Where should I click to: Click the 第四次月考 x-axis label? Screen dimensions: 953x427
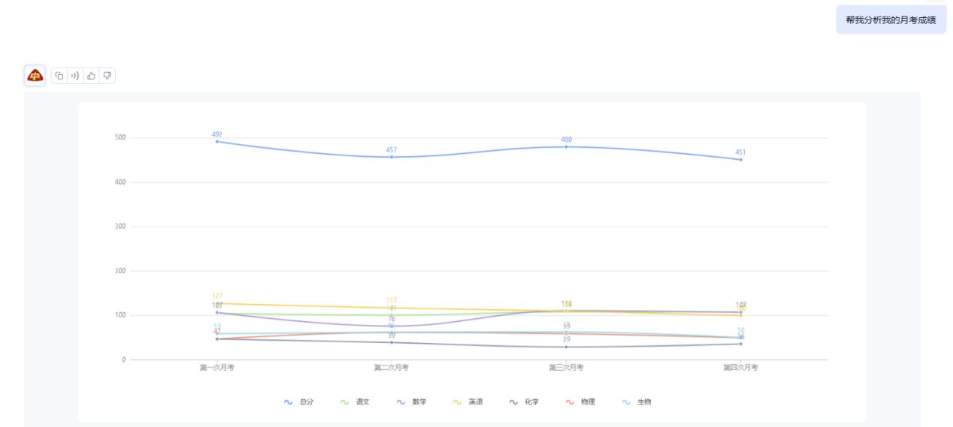(x=740, y=368)
